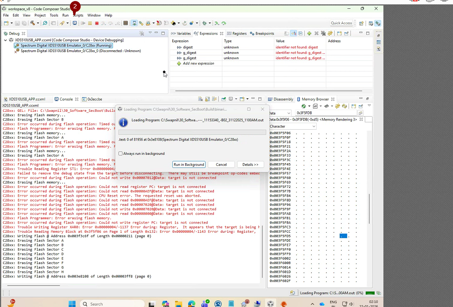Show hidden system tray icons chevron
453x307 pixels.
[x=312, y=304]
